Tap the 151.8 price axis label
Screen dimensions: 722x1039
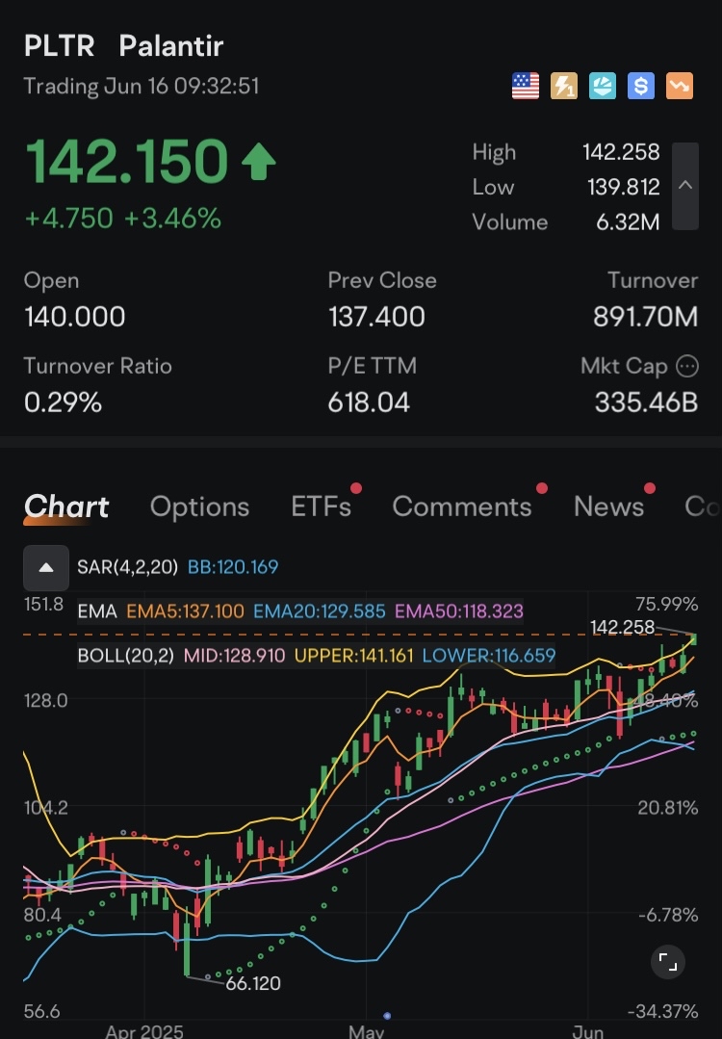point(43,605)
